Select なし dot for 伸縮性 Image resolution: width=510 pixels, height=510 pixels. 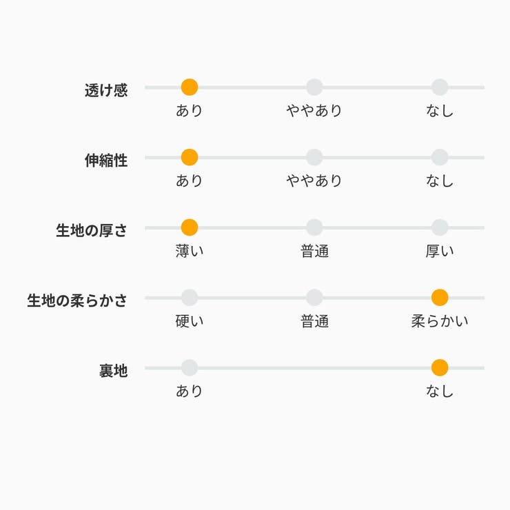[440, 157]
